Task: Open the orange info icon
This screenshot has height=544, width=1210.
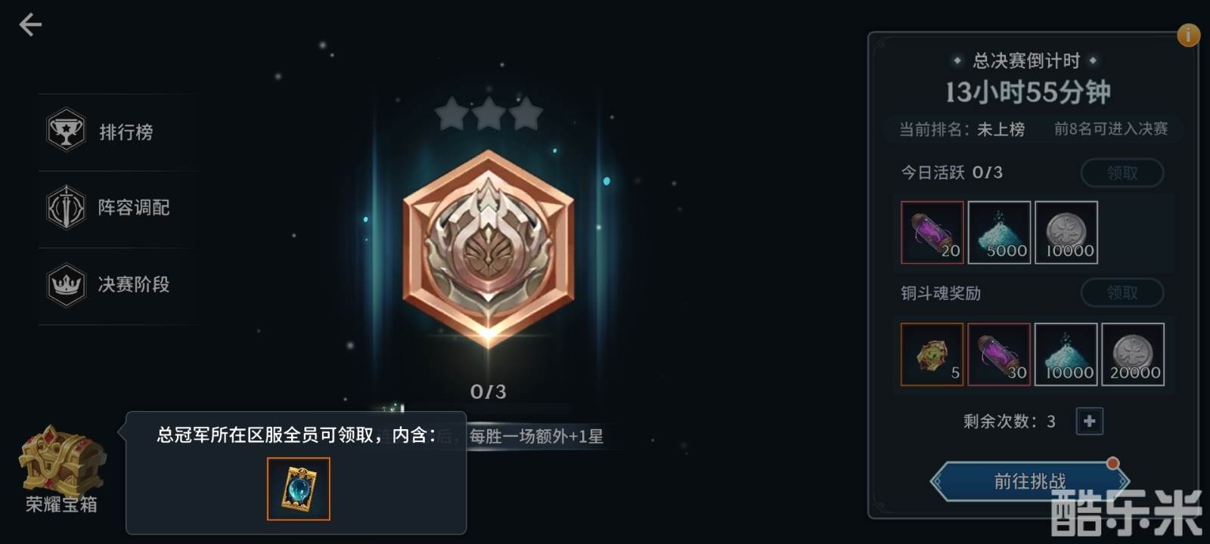Action: (x=1188, y=35)
